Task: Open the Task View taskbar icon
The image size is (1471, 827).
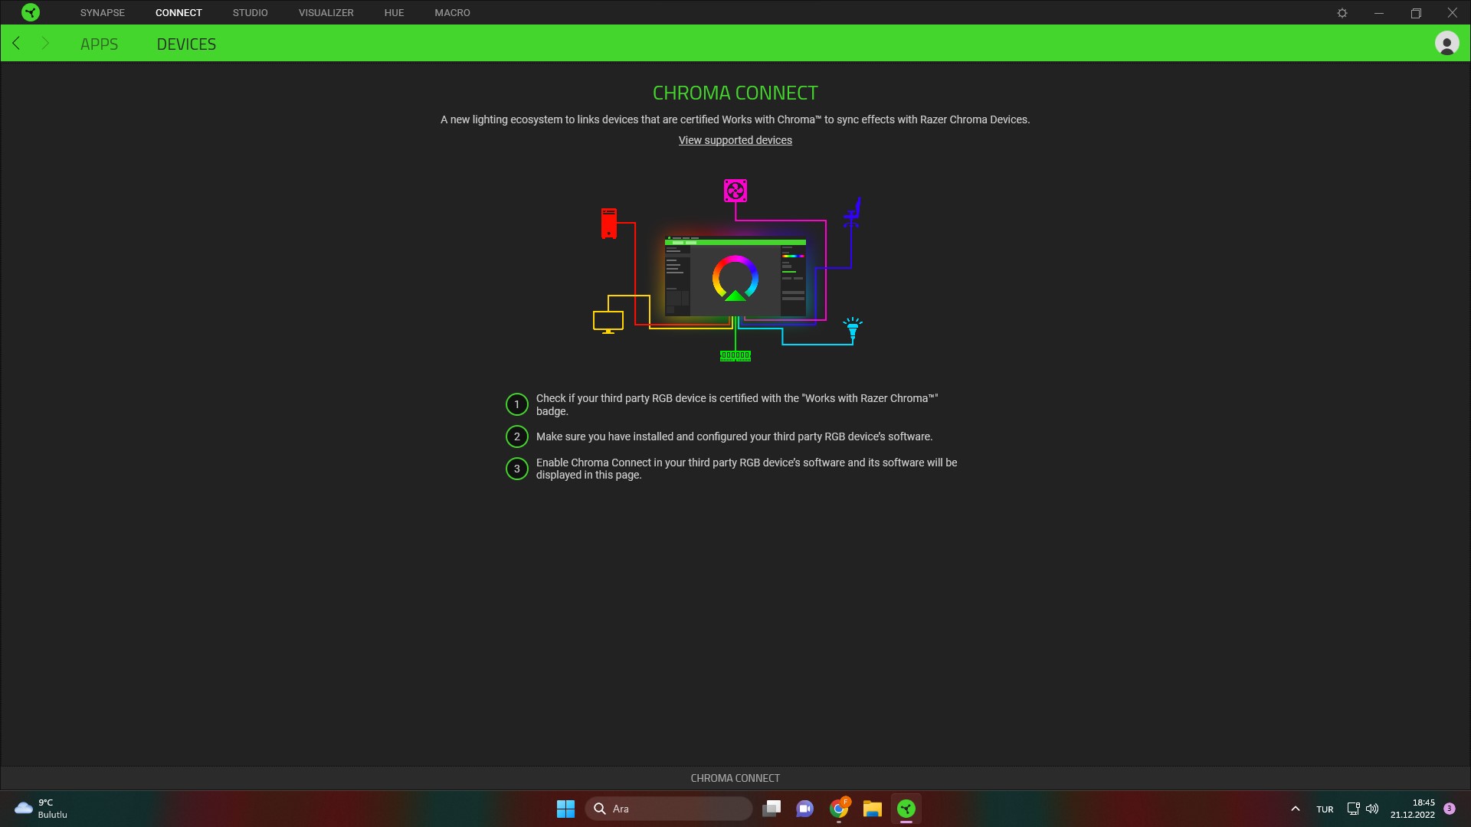Action: pos(772,809)
